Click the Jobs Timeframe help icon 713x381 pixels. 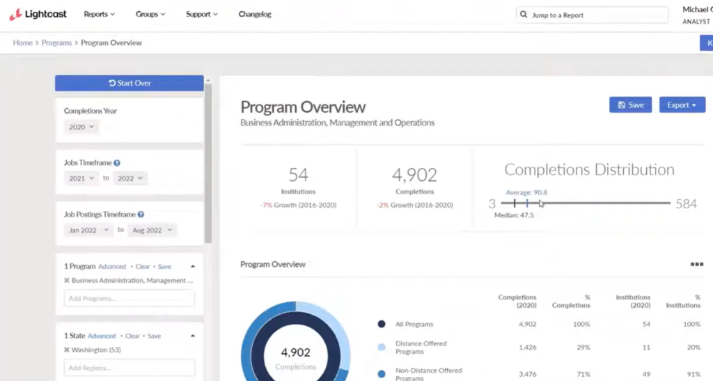(x=117, y=163)
